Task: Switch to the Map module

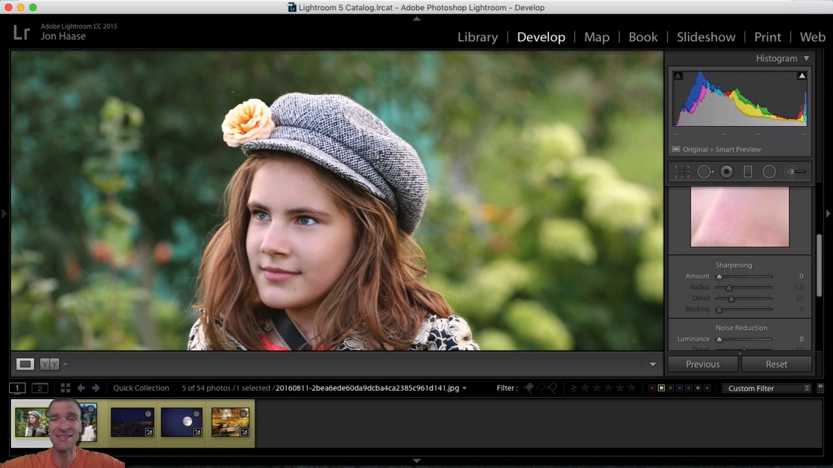Action: pos(597,37)
